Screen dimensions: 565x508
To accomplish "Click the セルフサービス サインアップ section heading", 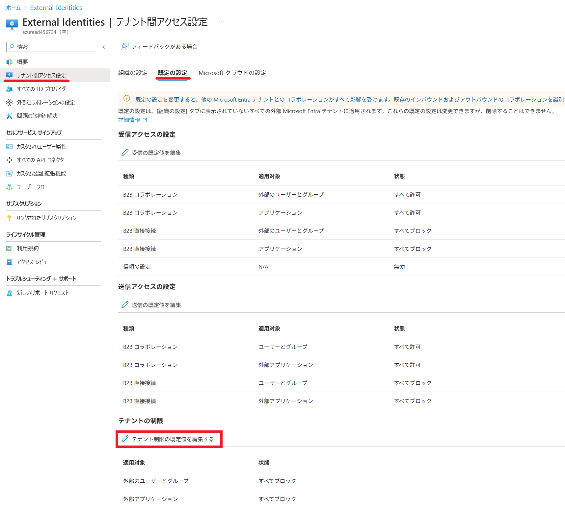I will pos(34,133).
